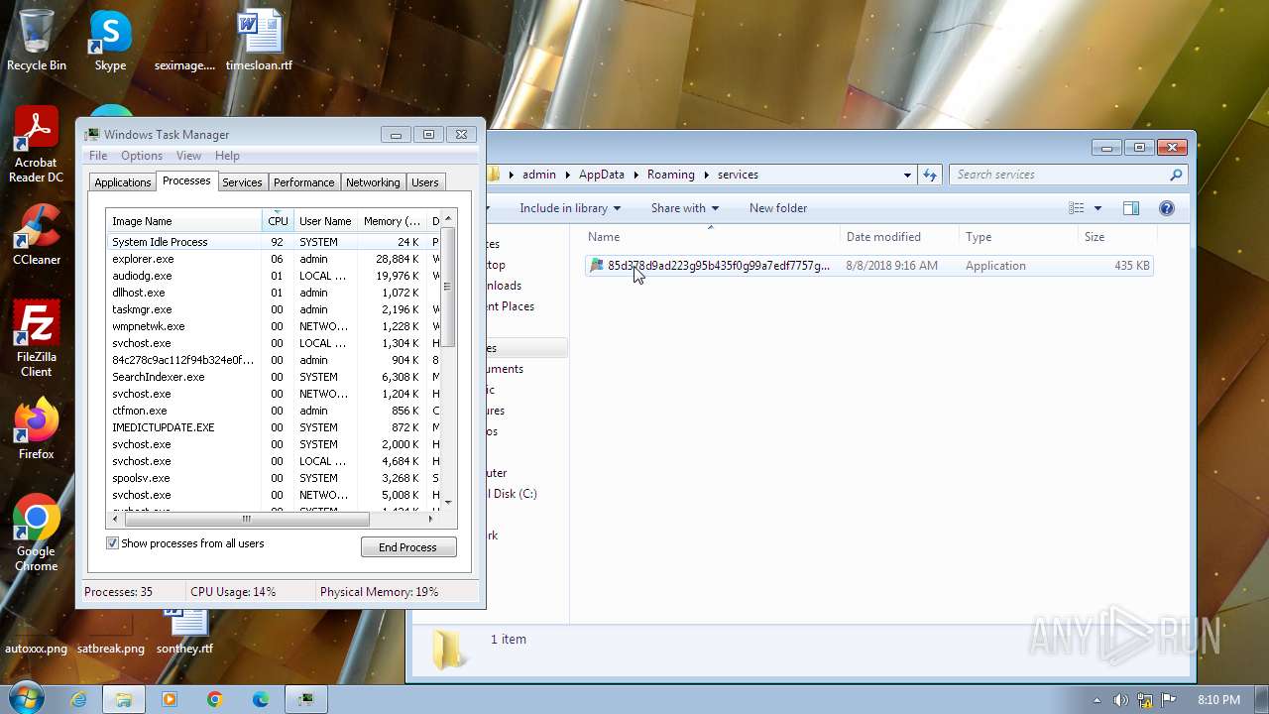Sort files by Date modified column
1269x714 pixels.
(899, 237)
